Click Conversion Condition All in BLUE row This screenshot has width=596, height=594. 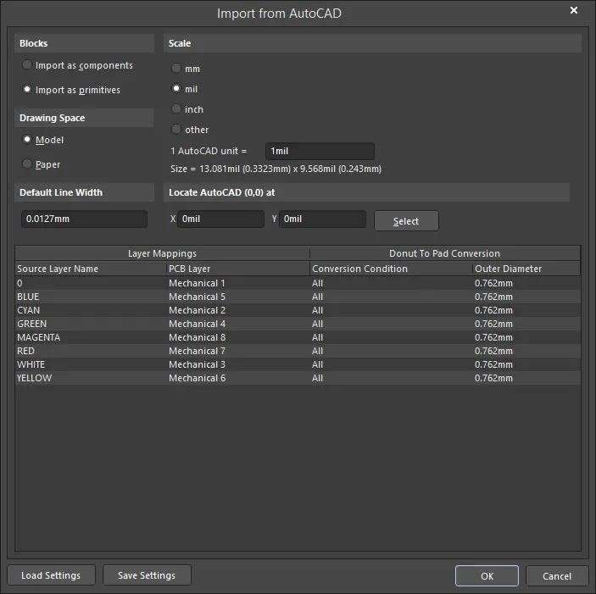coord(391,297)
